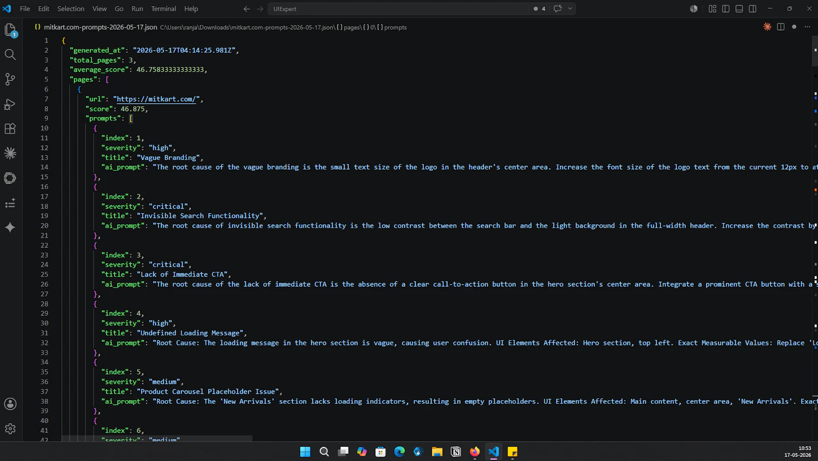Toggle the bottom Panel
Viewport: 818px width, 461px height.
coord(739,9)
